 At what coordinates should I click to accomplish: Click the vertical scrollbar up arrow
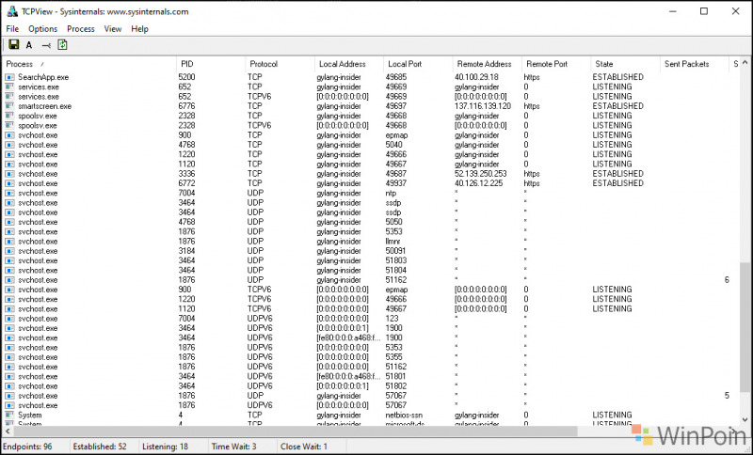coord(745,63)
